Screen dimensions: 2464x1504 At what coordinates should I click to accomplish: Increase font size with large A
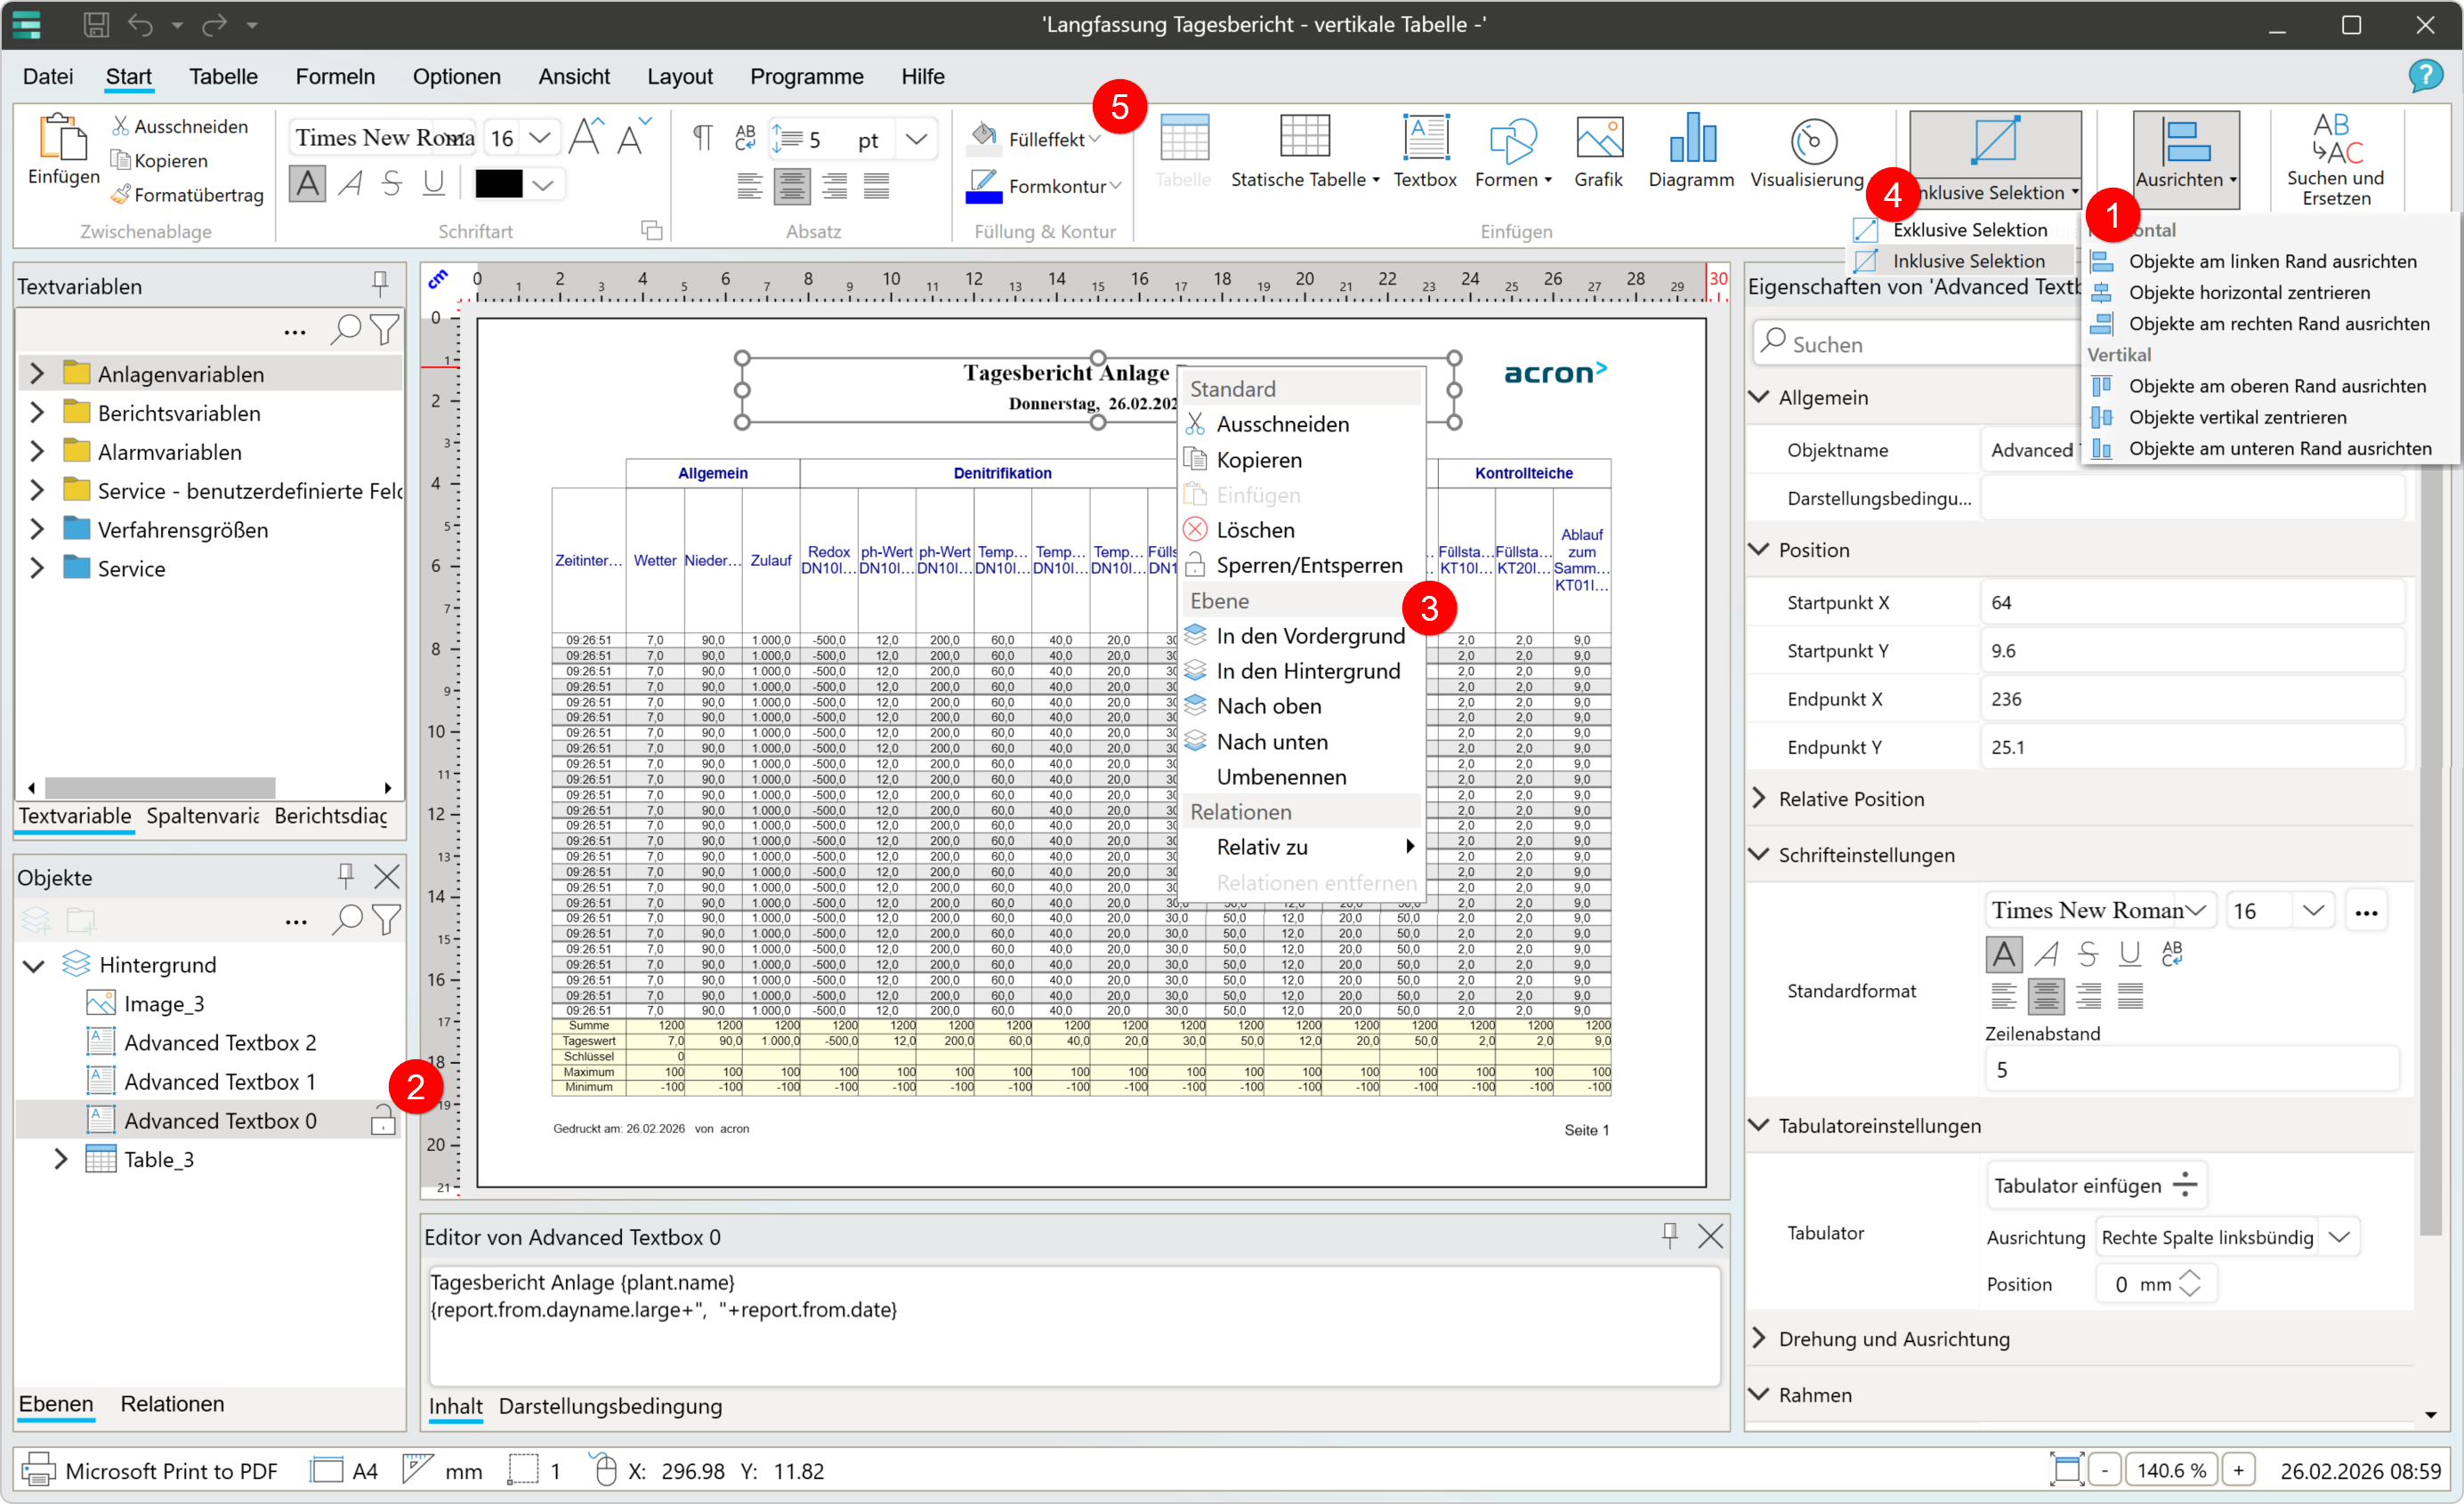pyautogui.click(x=586, y=137)
